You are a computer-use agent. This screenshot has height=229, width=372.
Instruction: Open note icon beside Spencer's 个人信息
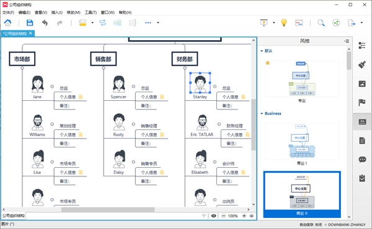[162, 97]
